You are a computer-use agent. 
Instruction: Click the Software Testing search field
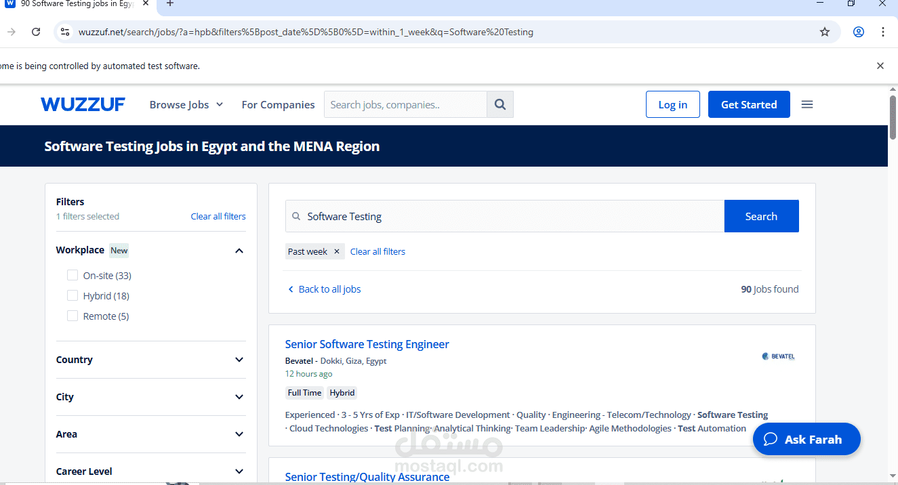[505, 216]
